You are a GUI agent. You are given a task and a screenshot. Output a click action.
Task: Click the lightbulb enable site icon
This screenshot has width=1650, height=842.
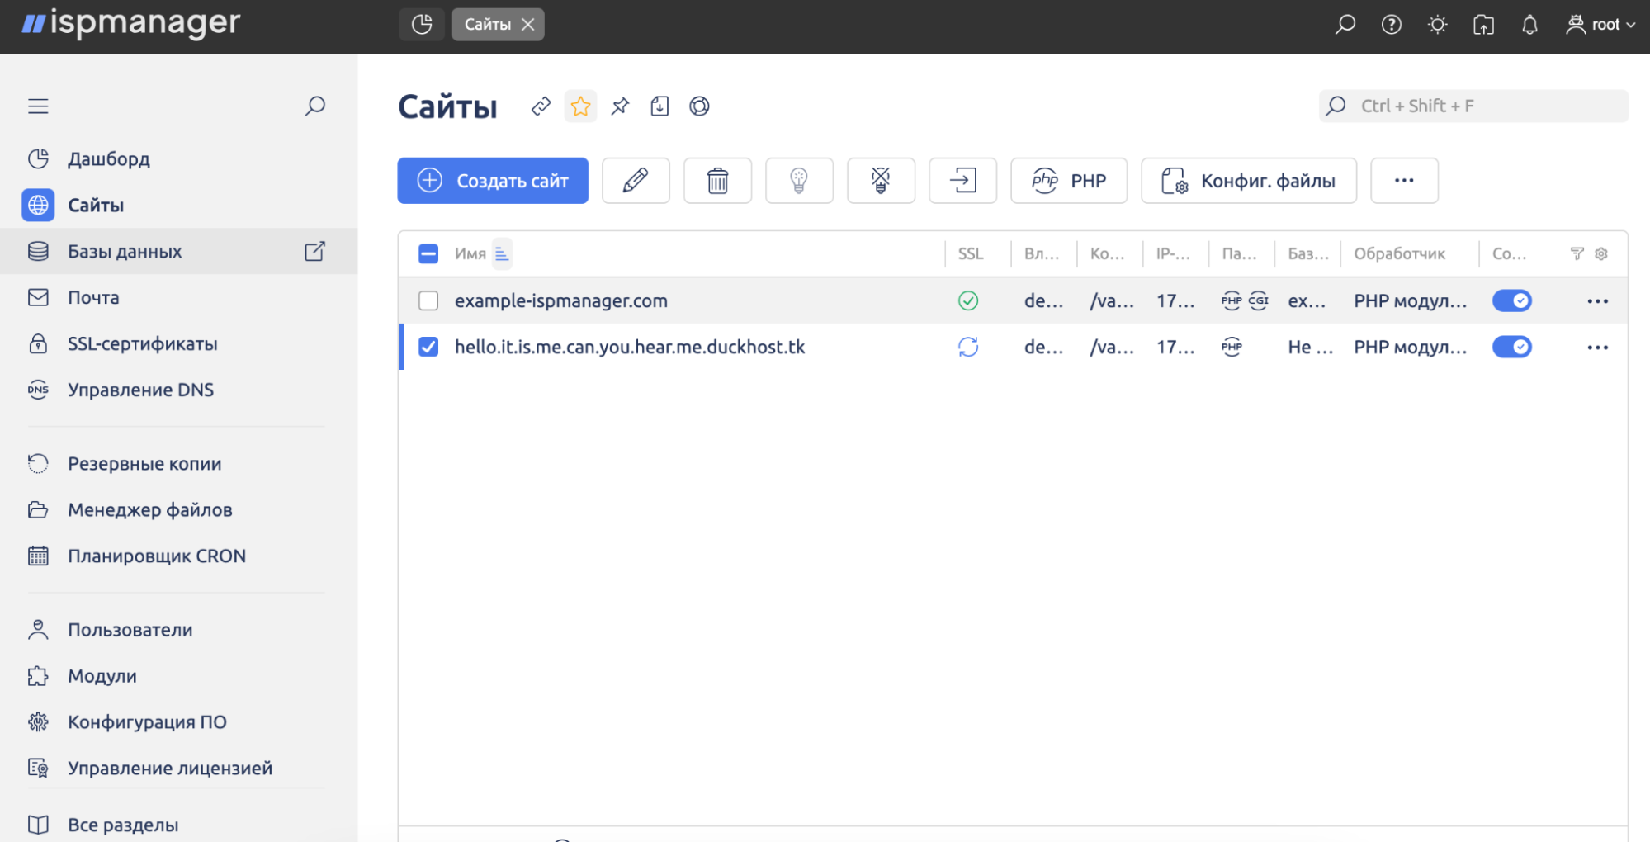coord(799,181)
